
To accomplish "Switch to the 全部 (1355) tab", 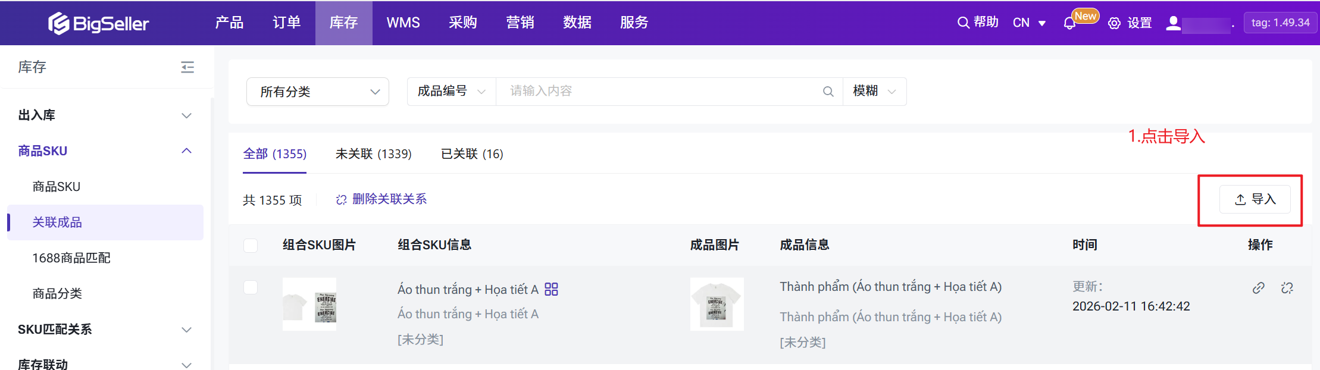I will [275, 154].
